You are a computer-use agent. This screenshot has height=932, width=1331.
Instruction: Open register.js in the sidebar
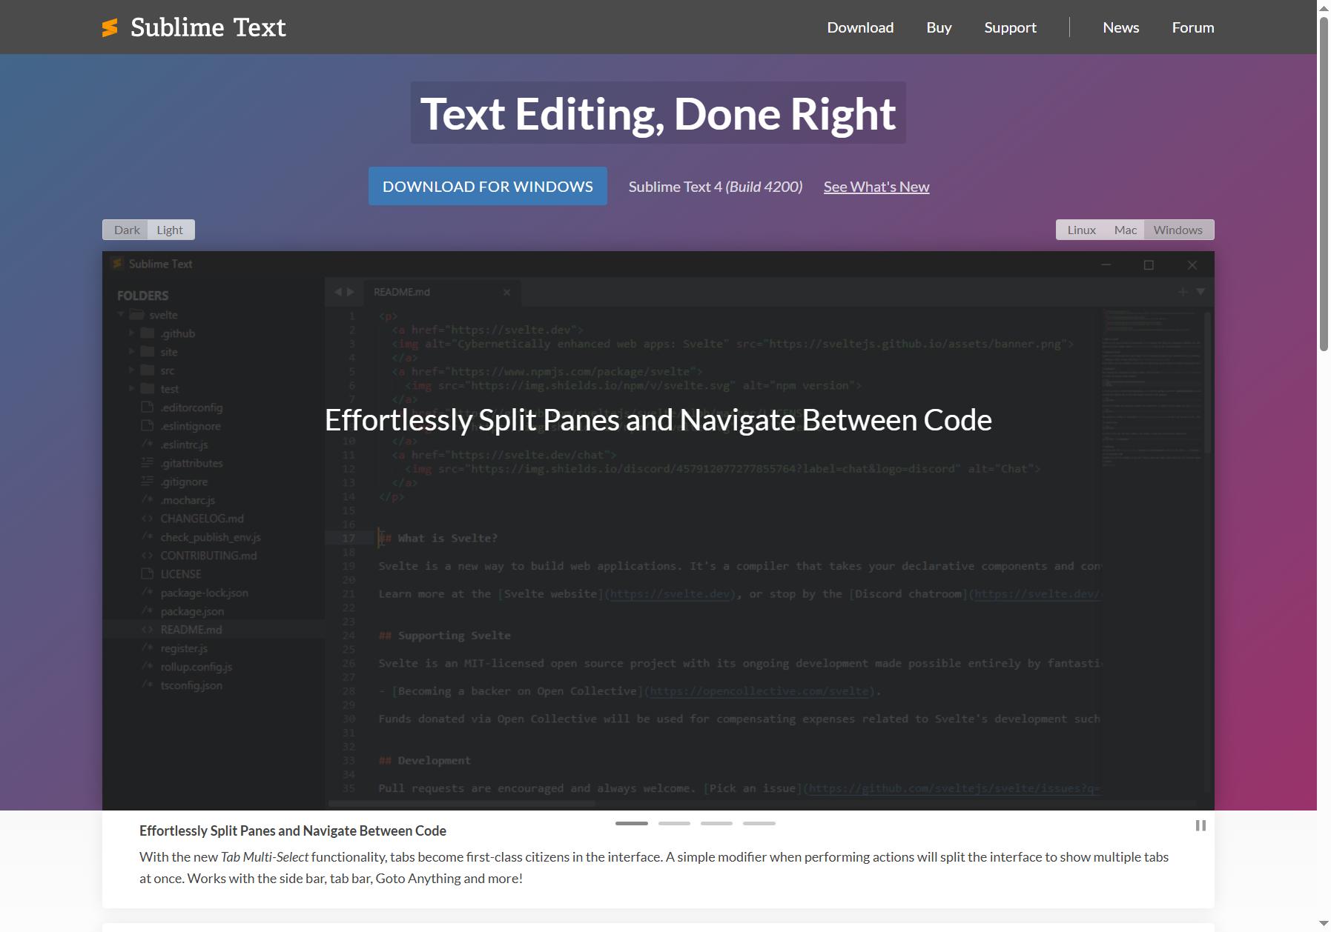coord(184,648)
